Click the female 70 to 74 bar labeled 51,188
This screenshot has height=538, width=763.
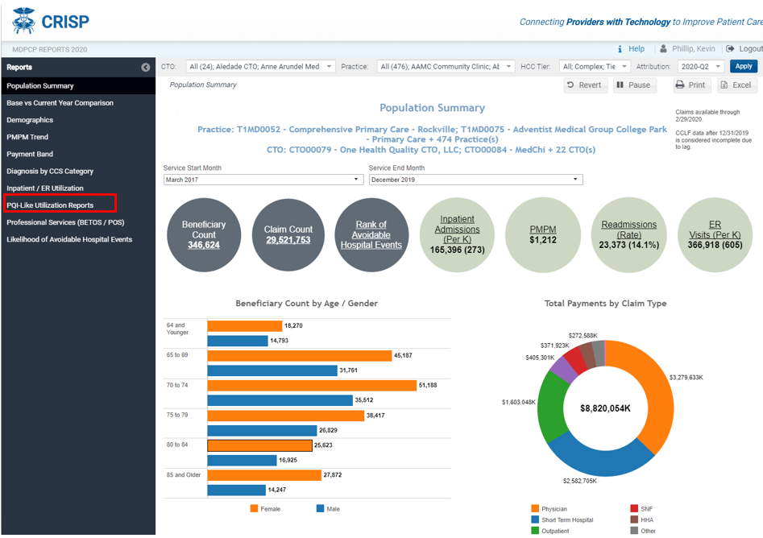[x=312, y=386]
